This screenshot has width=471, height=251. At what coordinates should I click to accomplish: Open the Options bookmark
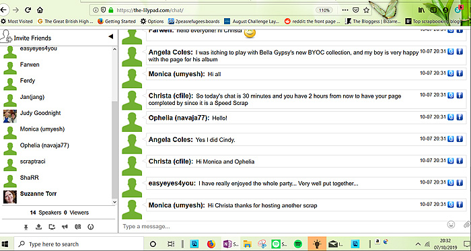point(152,22)
